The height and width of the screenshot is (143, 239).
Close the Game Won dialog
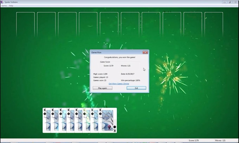[145, 53]
